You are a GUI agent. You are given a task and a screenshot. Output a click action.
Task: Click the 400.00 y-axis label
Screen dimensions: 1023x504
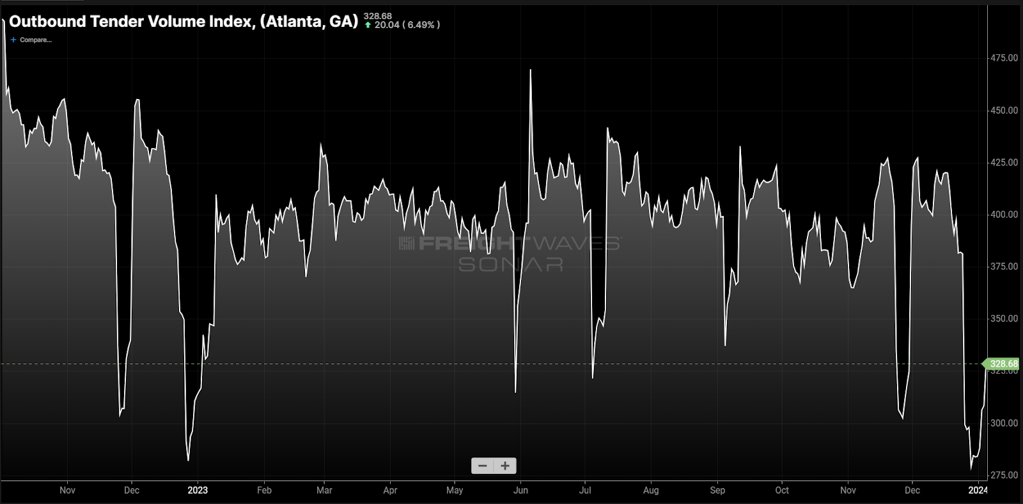coord(1004,215)
